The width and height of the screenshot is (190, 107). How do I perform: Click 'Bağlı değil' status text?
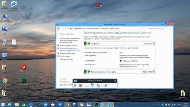pyautogui.click(x=147, y=72)
